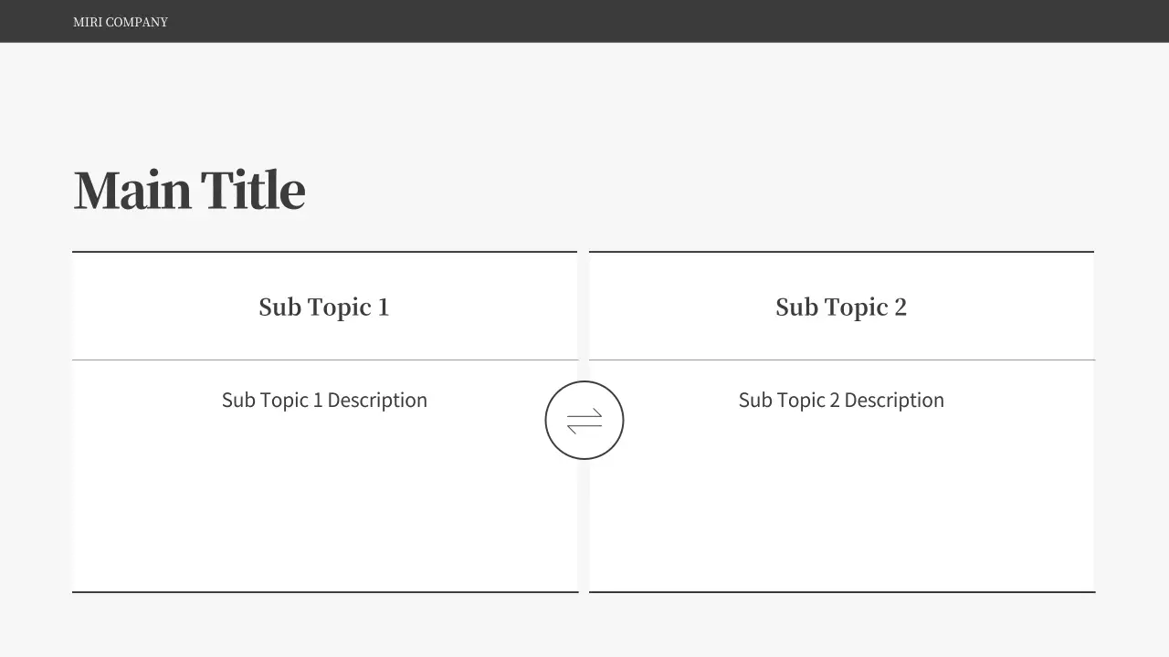Select the MIRI COMPANY header text
The image size is (1169, 657).
[x=121, y=22]
